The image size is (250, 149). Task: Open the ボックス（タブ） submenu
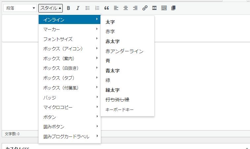tap(69, 78)
